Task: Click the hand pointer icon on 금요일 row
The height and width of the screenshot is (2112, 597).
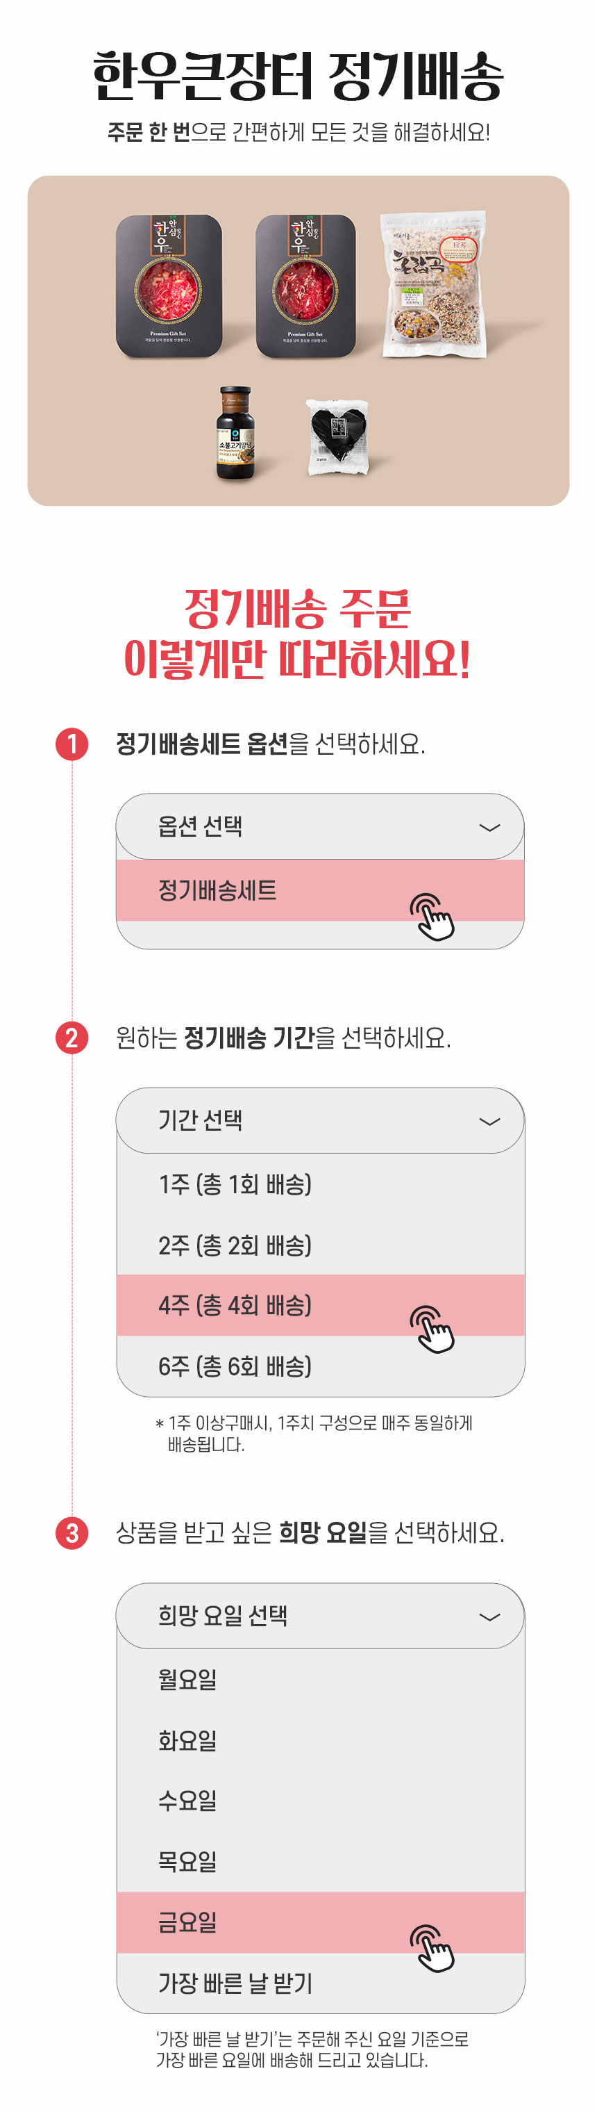Action: point(431,1948)
